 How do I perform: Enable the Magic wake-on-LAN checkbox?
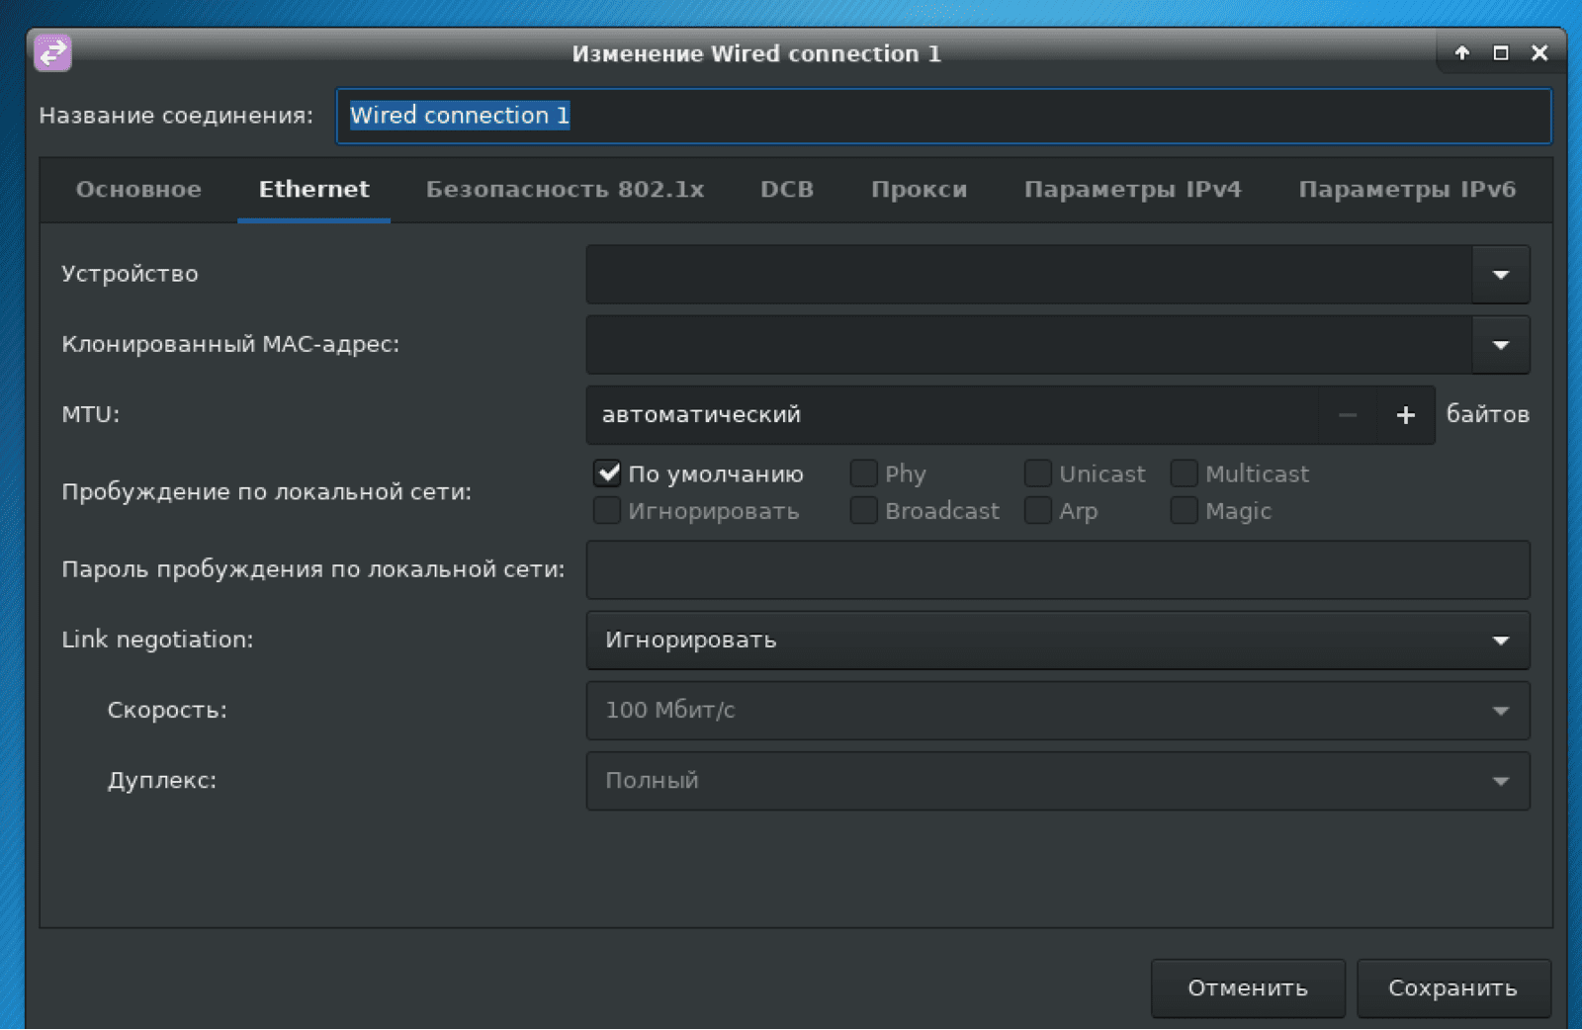1184,511
